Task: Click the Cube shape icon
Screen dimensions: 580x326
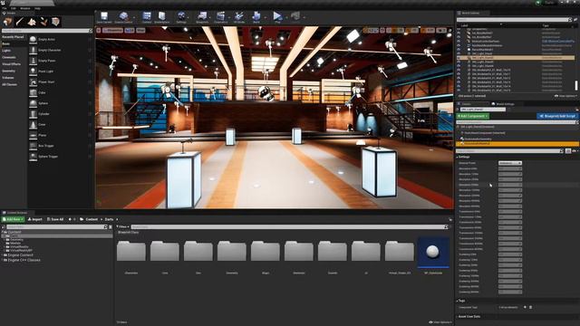Action: point(33,92)
